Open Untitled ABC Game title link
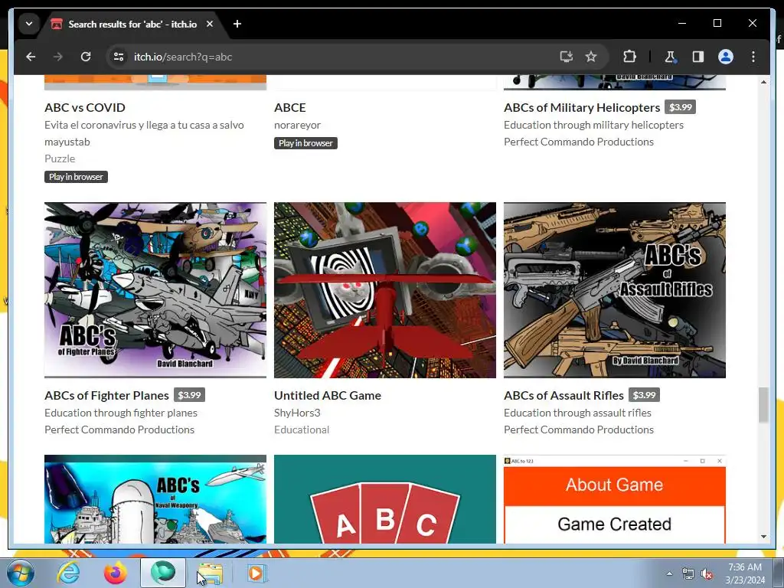 (x=328, y=395)
